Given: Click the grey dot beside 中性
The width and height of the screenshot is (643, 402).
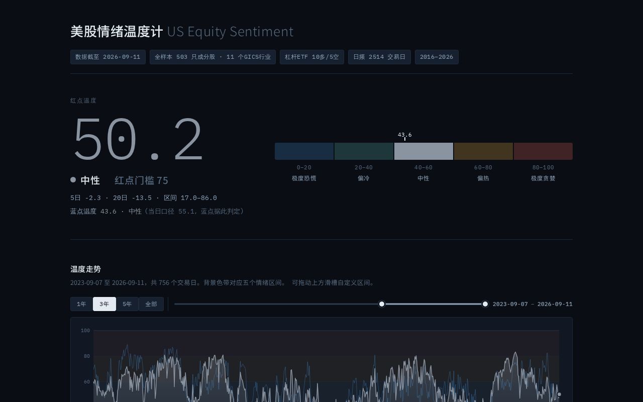Looking at the screenshot, I should (73, 180).
